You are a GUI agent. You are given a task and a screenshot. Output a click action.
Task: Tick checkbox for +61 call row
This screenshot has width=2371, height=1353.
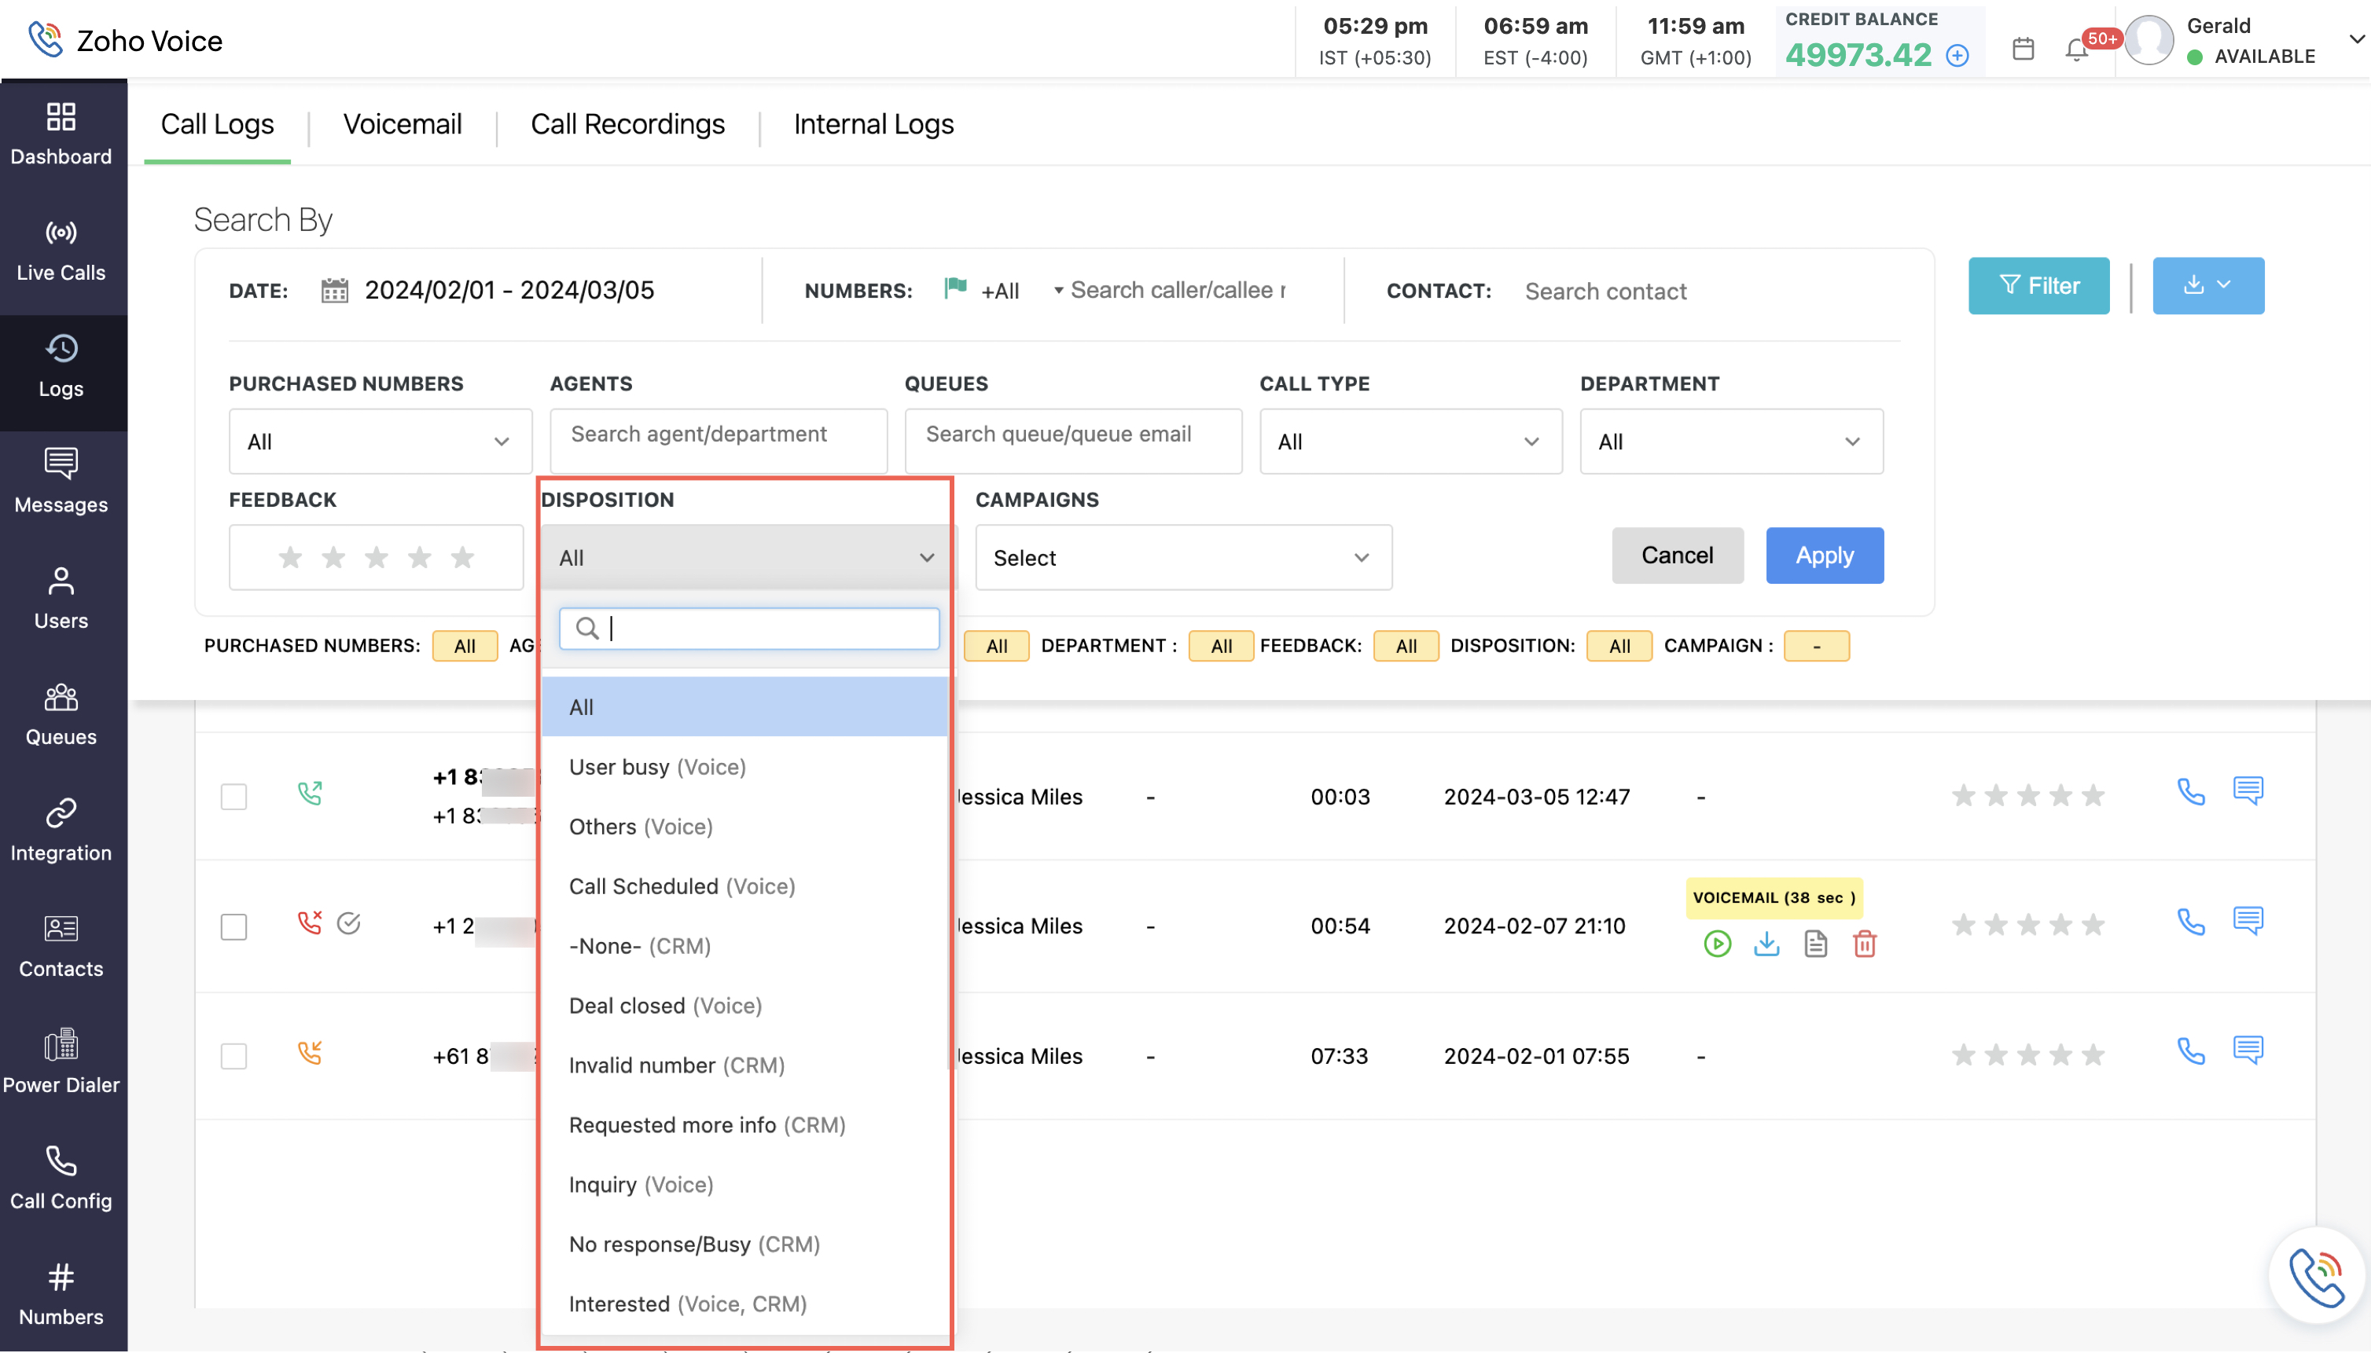click(x=233, y=1056)
